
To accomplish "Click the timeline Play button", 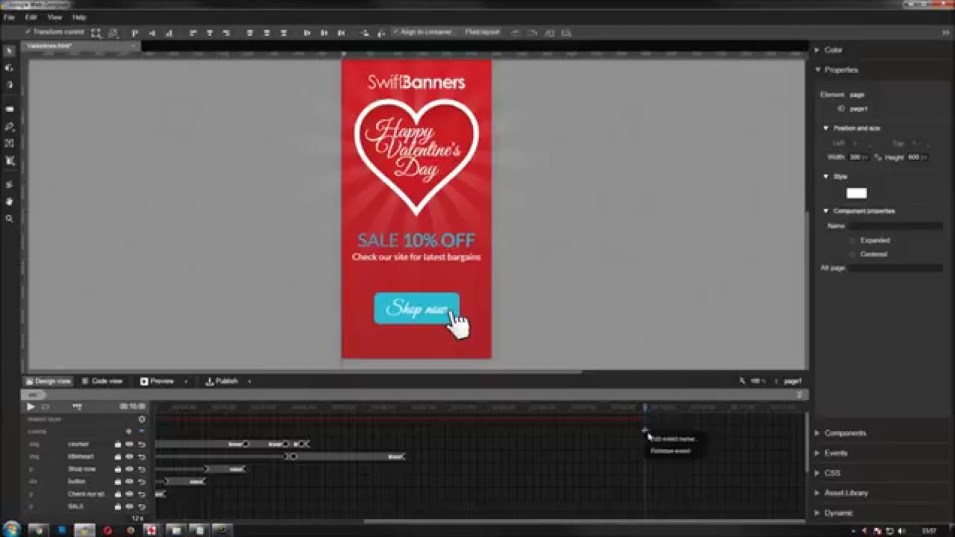I will (31, 406).
